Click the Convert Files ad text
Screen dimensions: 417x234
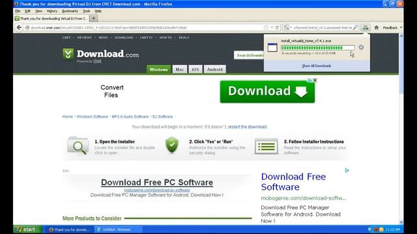[x=111, y=91]
